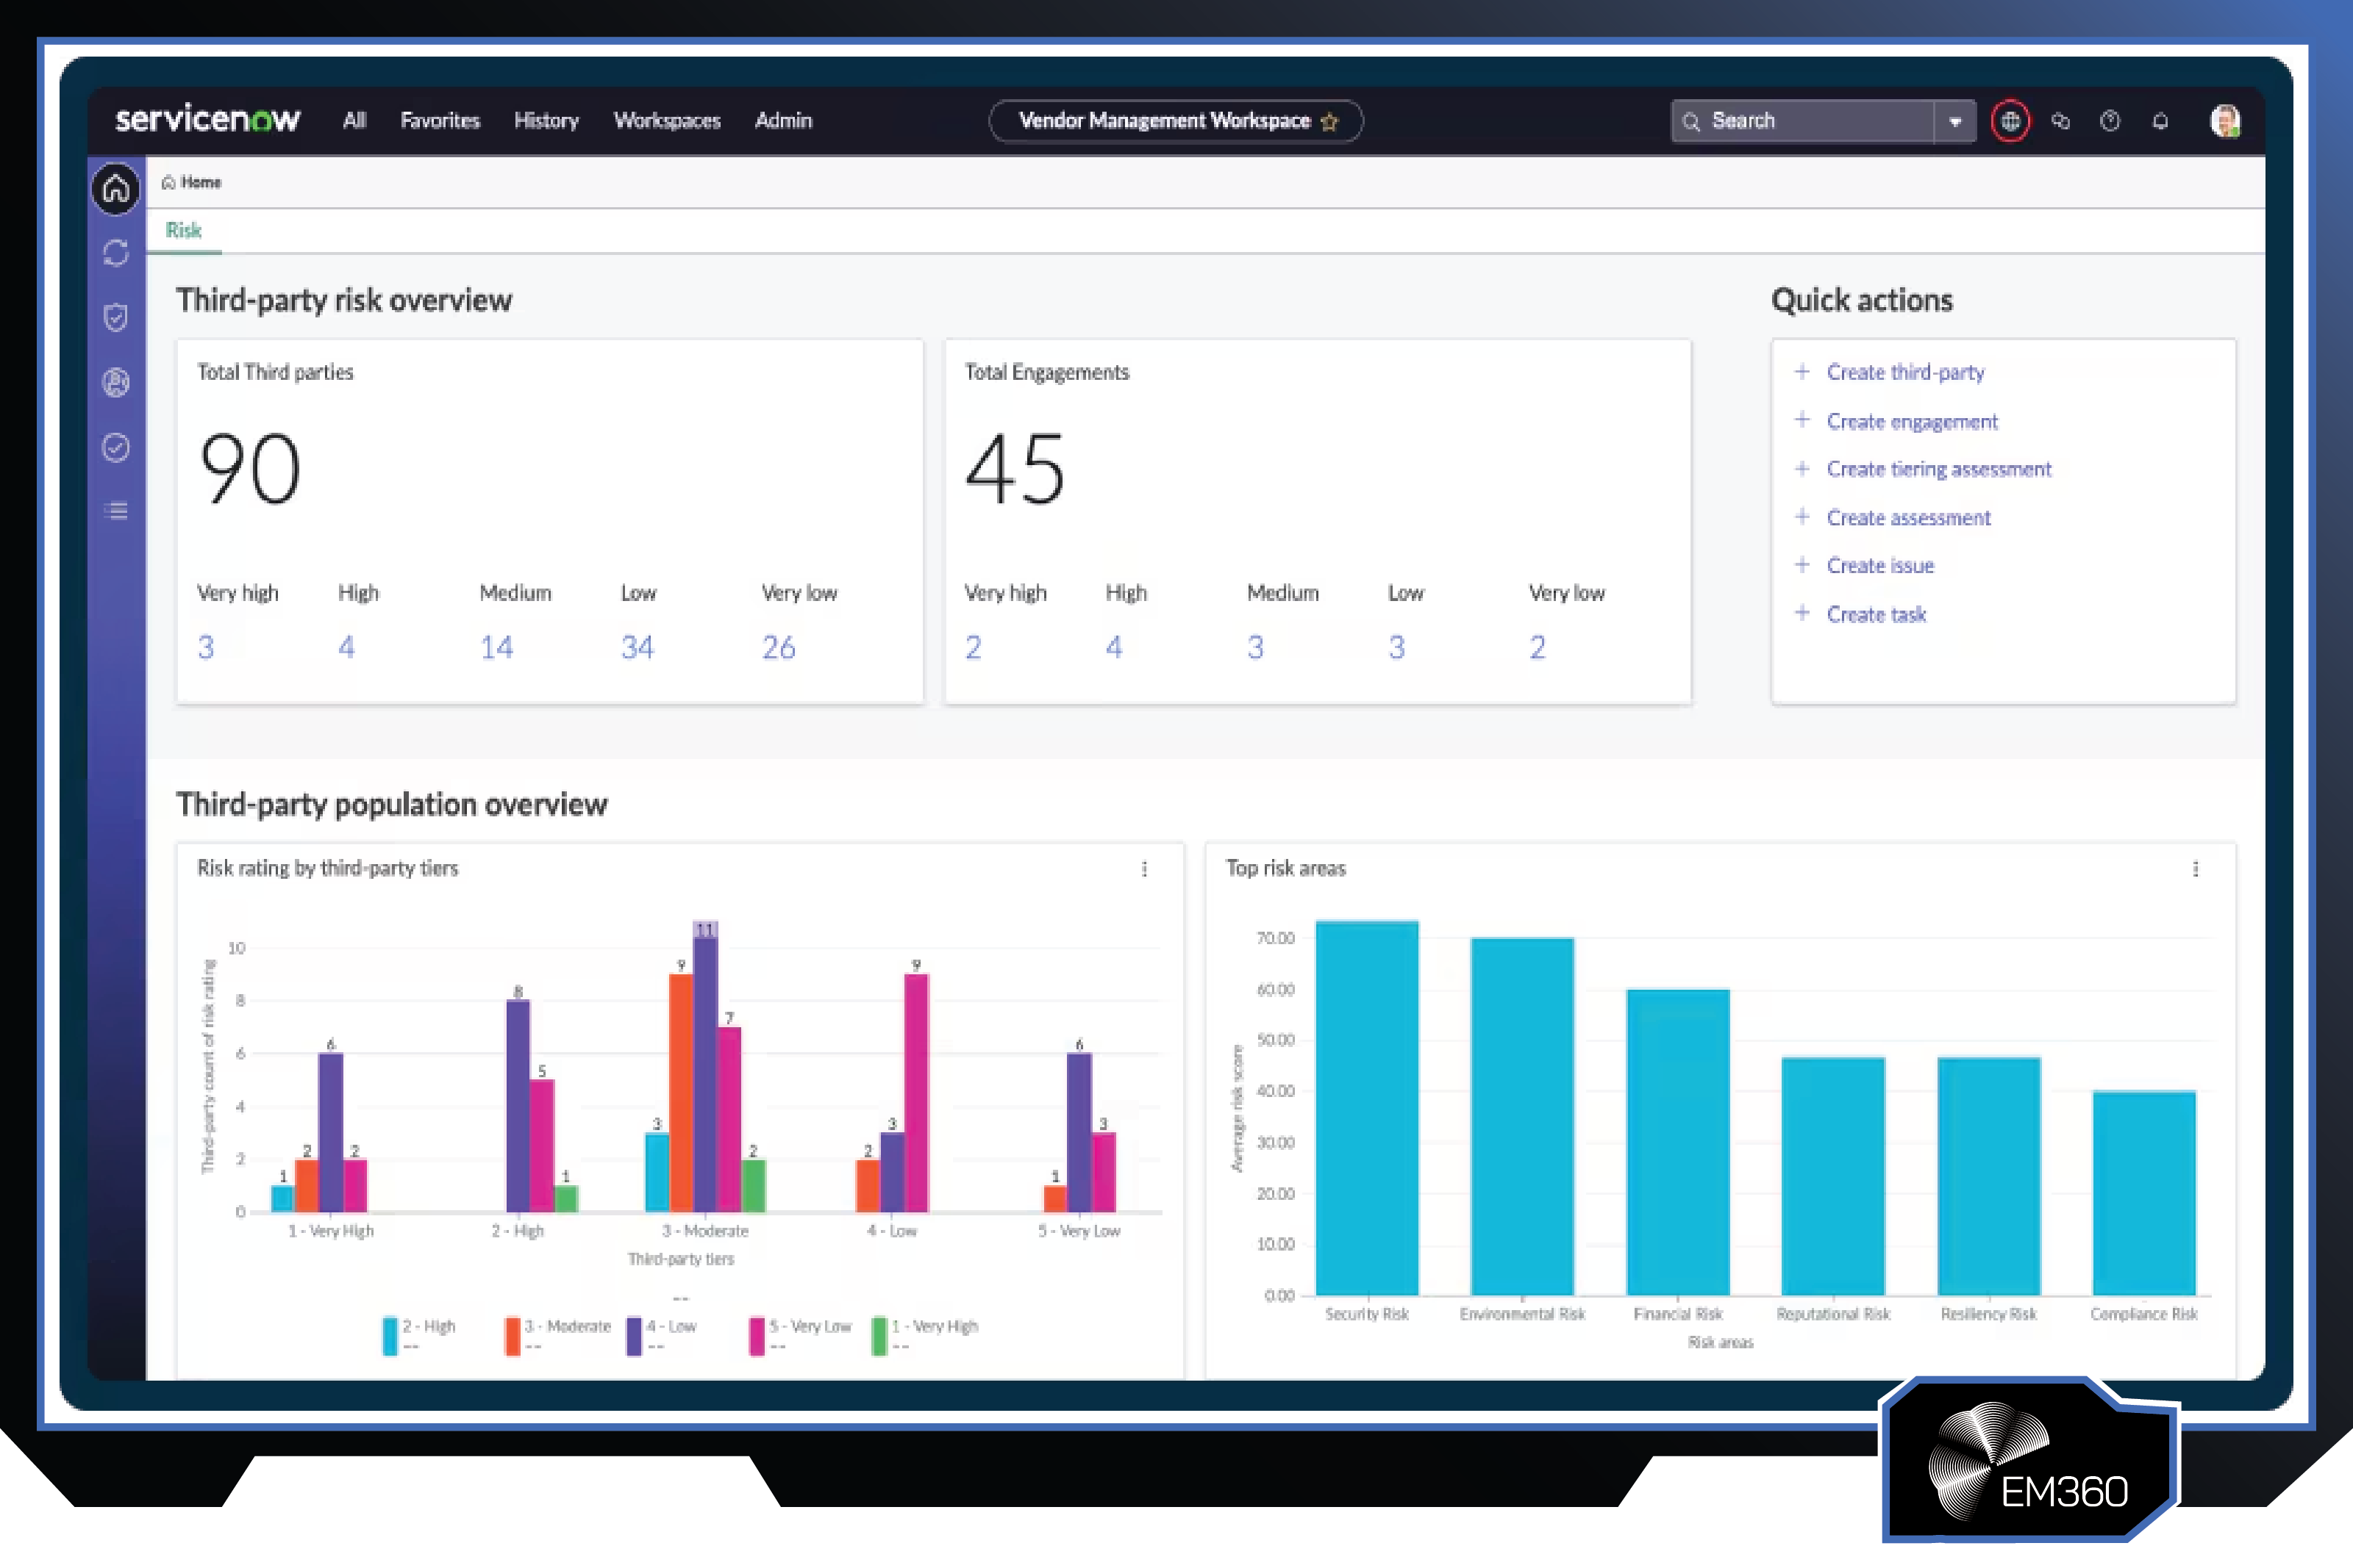Click the plus icon beside Create issue

coord(1802,564)
